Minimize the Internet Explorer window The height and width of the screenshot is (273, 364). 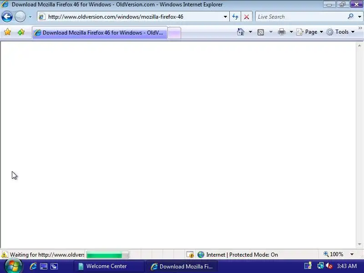329,5
